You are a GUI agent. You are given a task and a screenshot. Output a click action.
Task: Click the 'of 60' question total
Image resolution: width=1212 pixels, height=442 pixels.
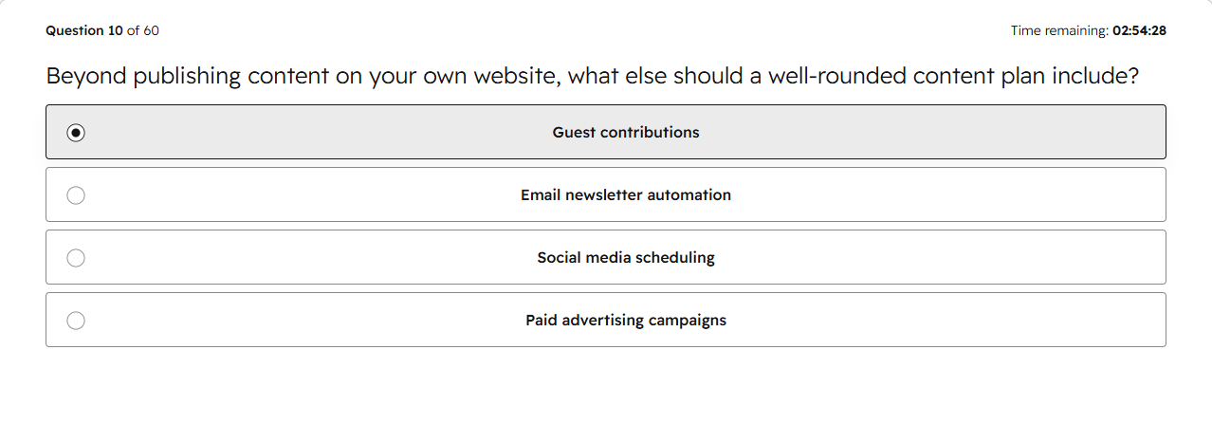tap(143, 30)
